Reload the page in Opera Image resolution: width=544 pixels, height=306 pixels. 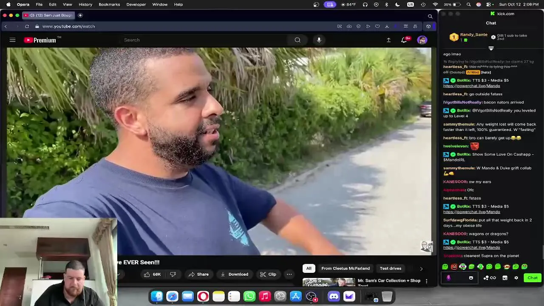coord(27,26)
